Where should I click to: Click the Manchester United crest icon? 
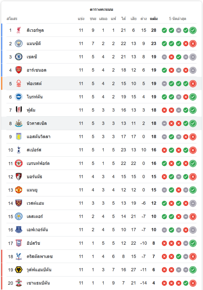19,190
